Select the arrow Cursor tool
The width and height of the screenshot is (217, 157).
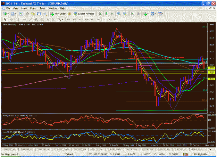coord(5,19)
